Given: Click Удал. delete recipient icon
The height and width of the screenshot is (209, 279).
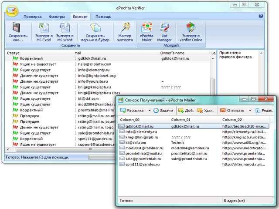Looking at the screenshot, I should click(x=200, y=110).
